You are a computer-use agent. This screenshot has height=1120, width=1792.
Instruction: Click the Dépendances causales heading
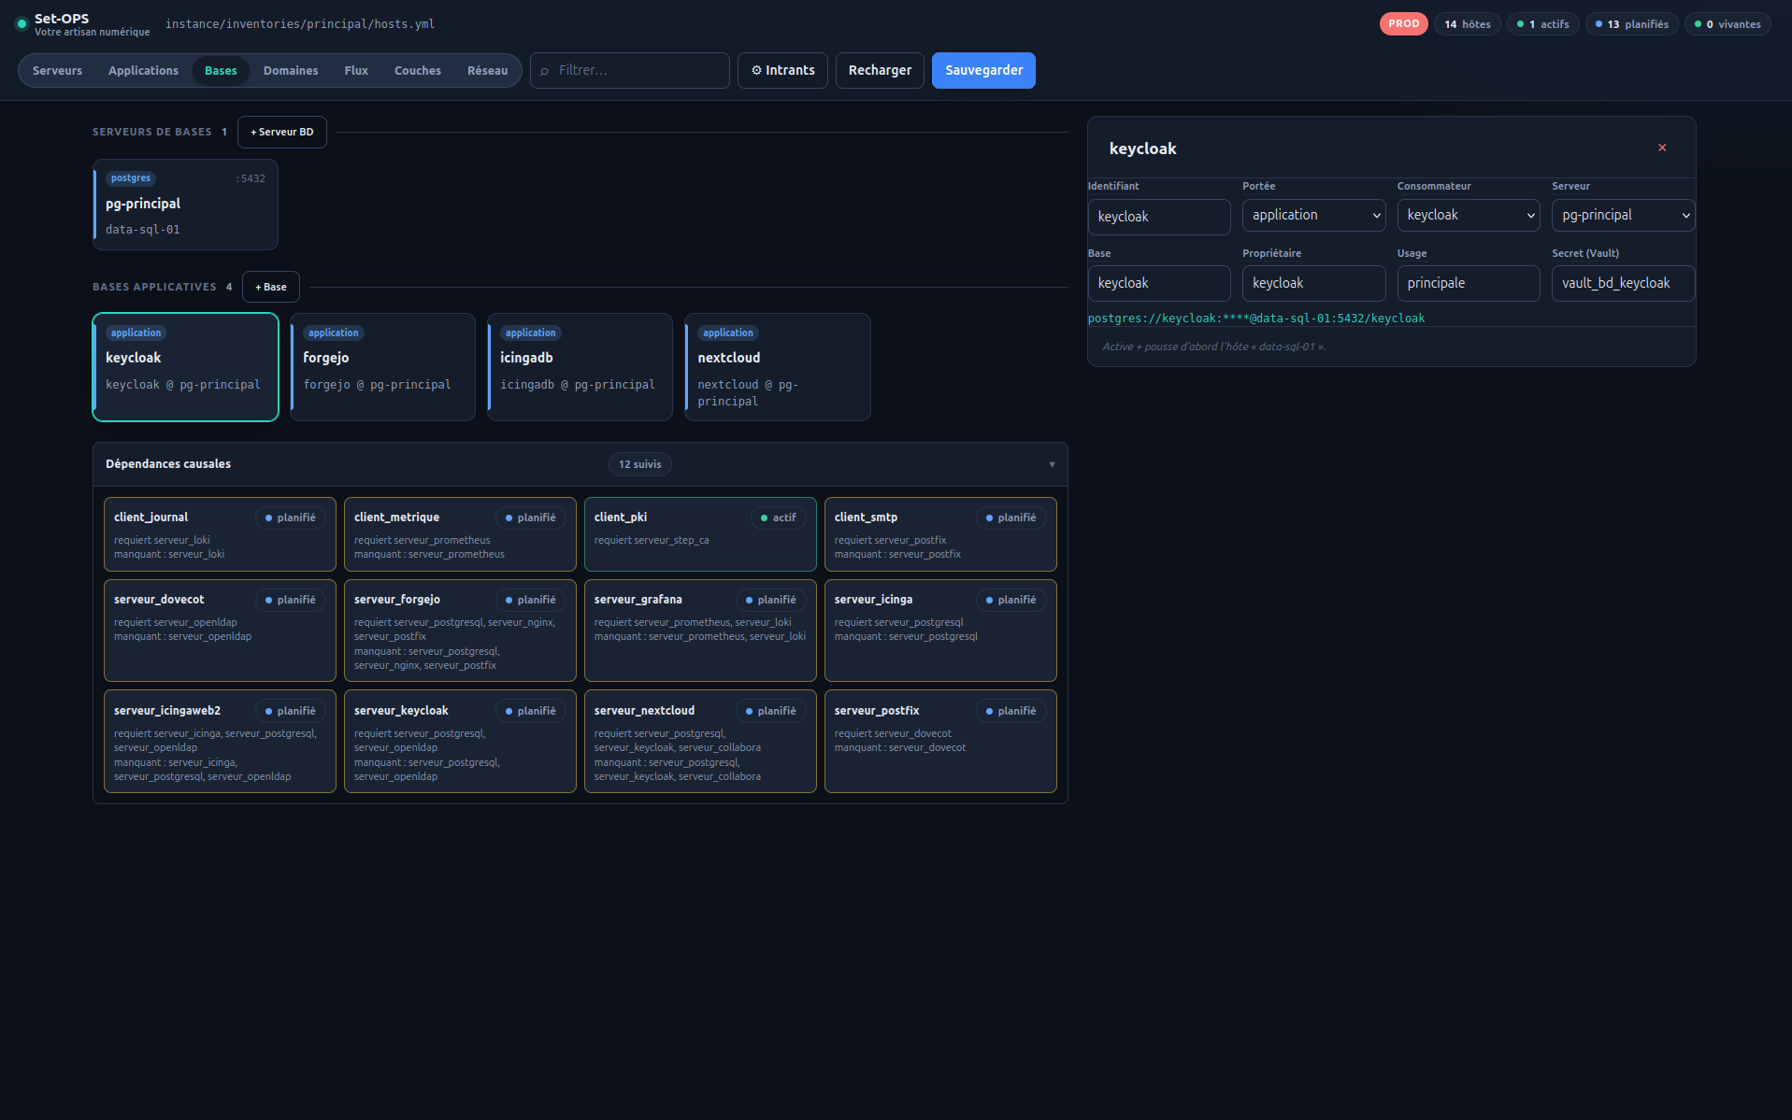168,464
